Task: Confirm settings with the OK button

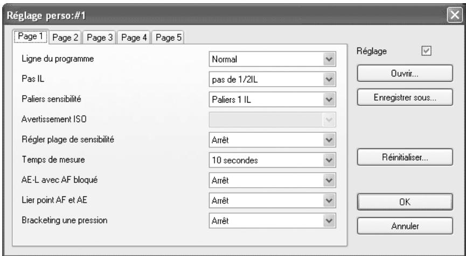Action: coord(405,202)
